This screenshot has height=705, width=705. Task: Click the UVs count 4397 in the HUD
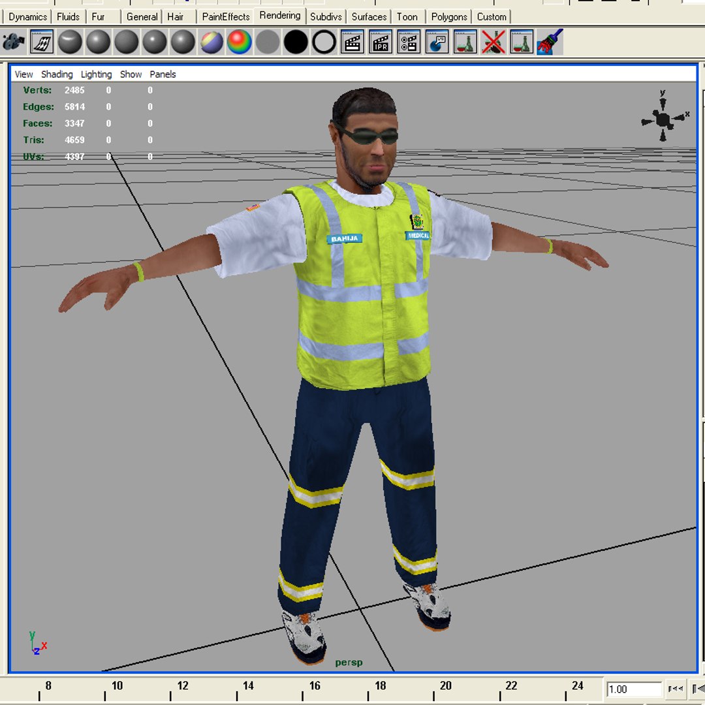point(74,157)
